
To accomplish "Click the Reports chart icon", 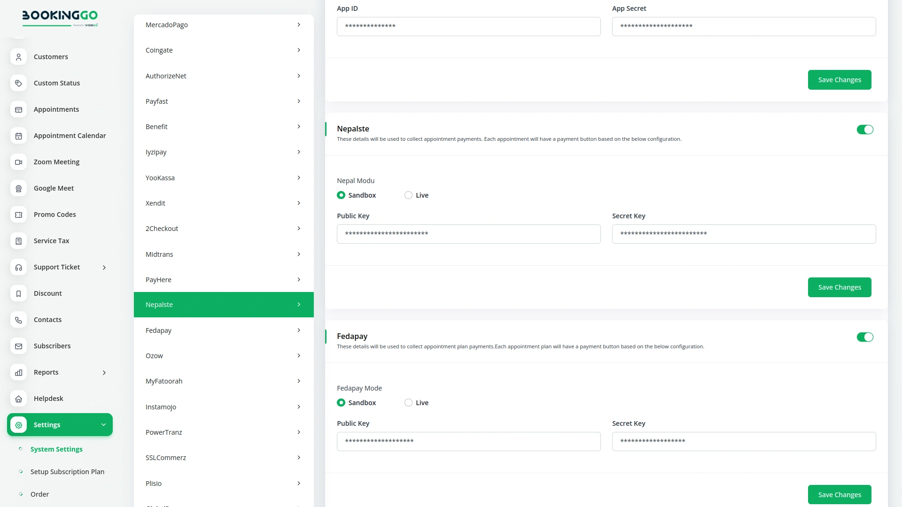I will click(18, 372).
